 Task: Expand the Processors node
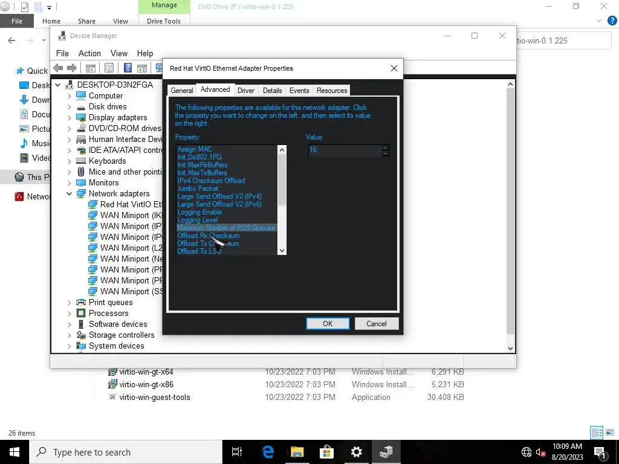[69, 314]
